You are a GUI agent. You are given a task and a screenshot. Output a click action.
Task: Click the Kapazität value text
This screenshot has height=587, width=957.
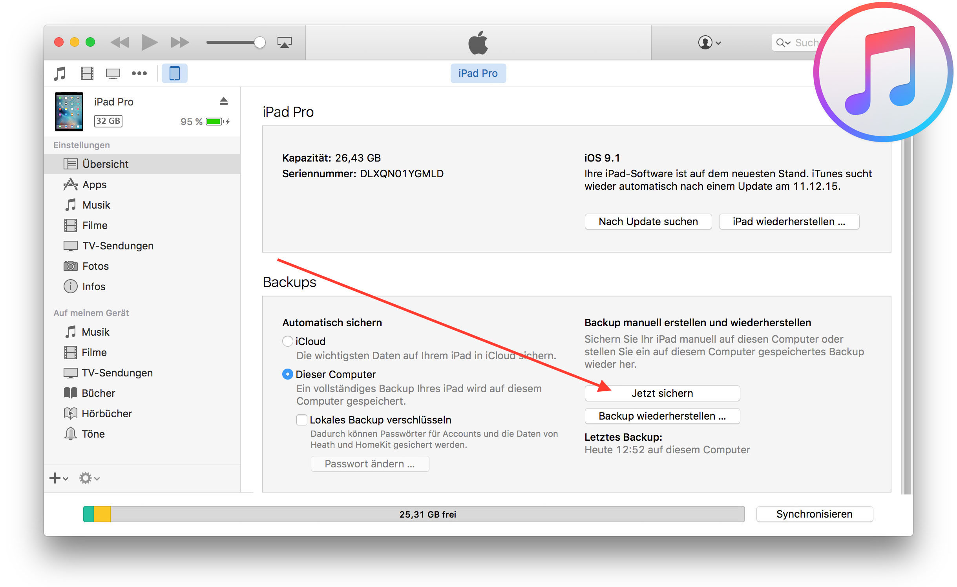358,158
